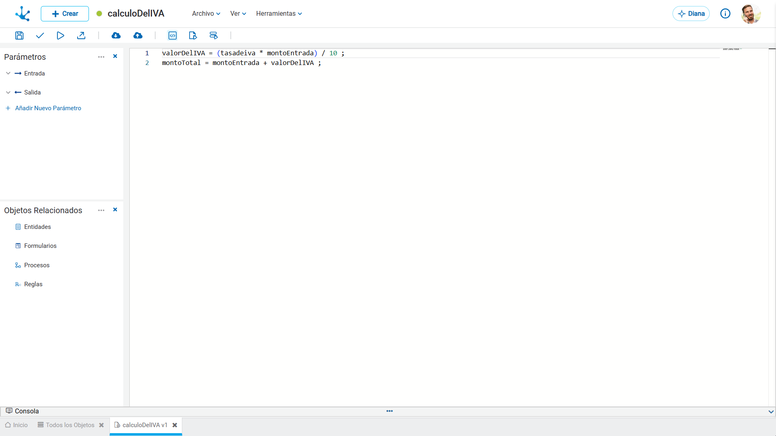
Task: Click the document cursor icon in toolbar
Action: [x=193, y=36]
